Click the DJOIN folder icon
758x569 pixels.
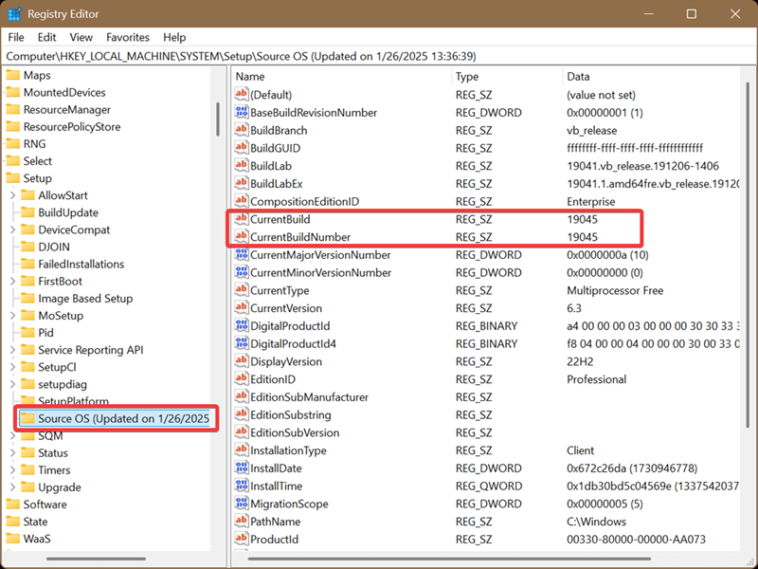pos(28,247)
